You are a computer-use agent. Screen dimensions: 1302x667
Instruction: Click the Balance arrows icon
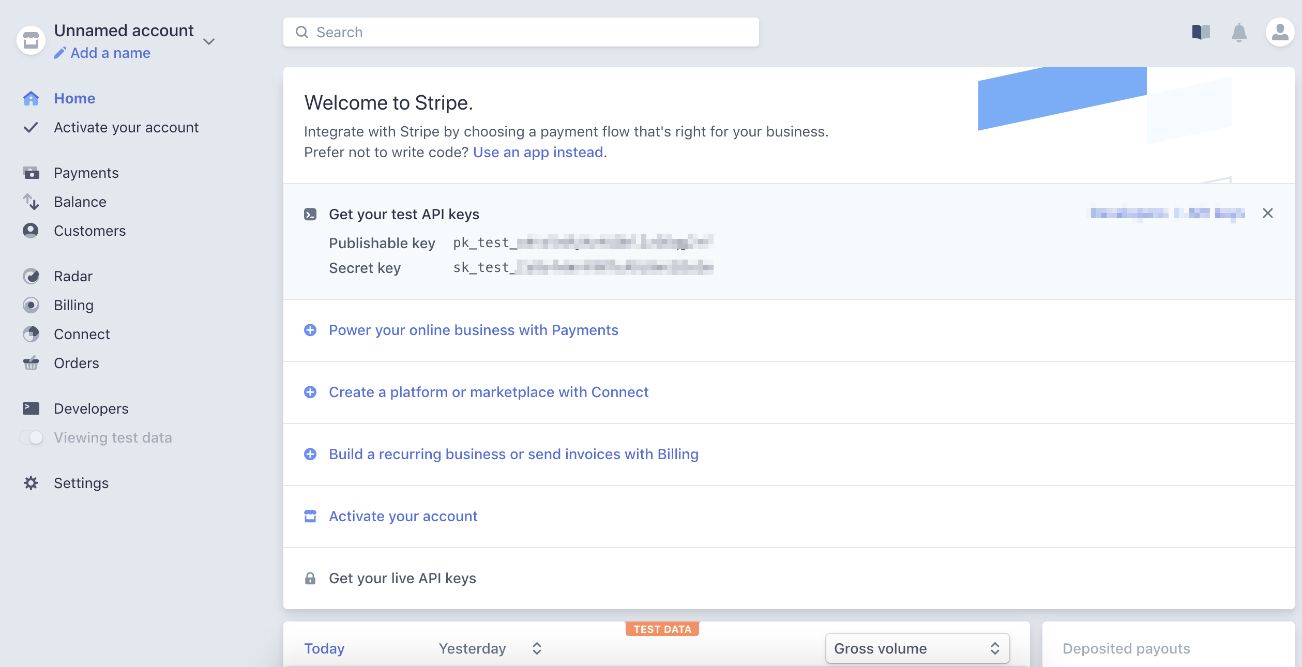coord(31,202)
